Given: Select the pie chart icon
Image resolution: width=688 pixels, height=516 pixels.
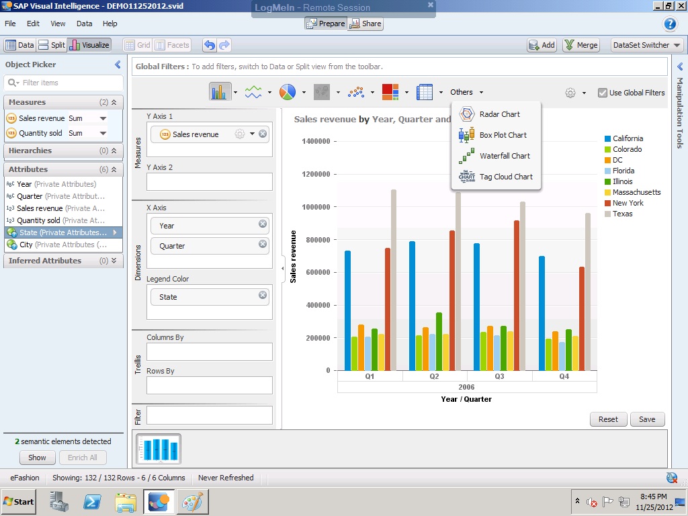Looking at the screenshot, I should tap(288, 92).
